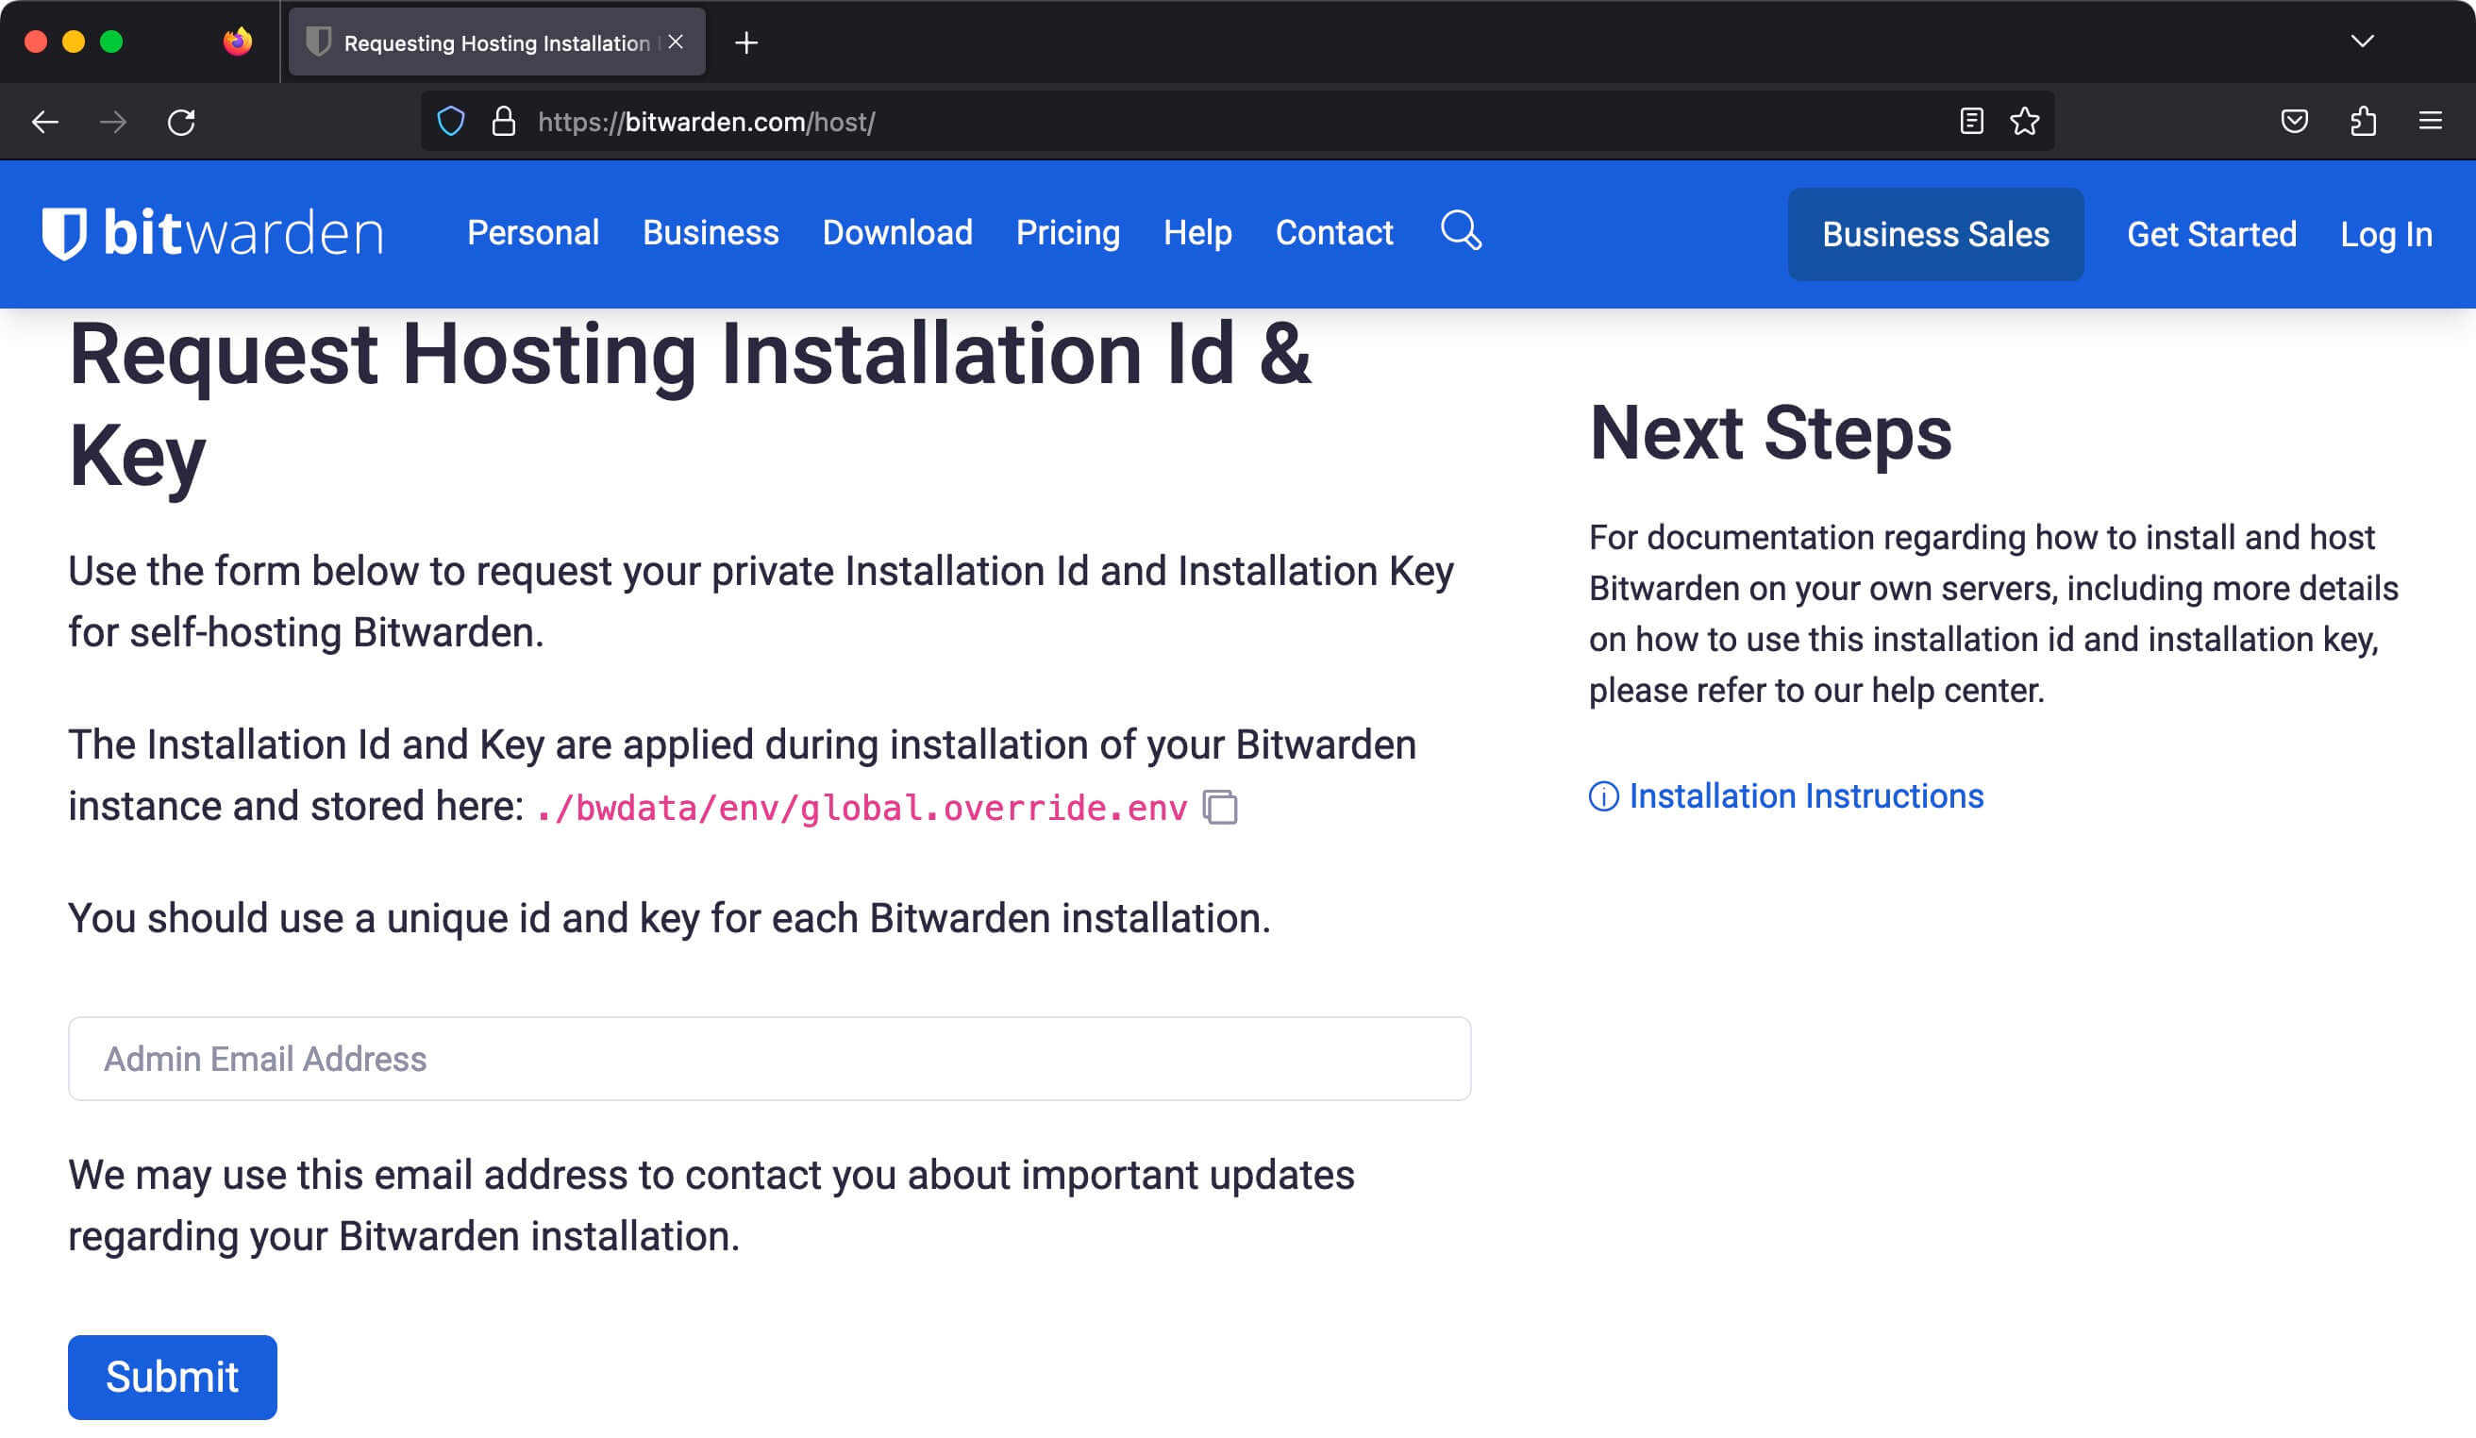Open the Personal menu item
Image resolution: width=2476 pixels, height=1438 pixels.
pyautogui.click(x=533, y=233)
